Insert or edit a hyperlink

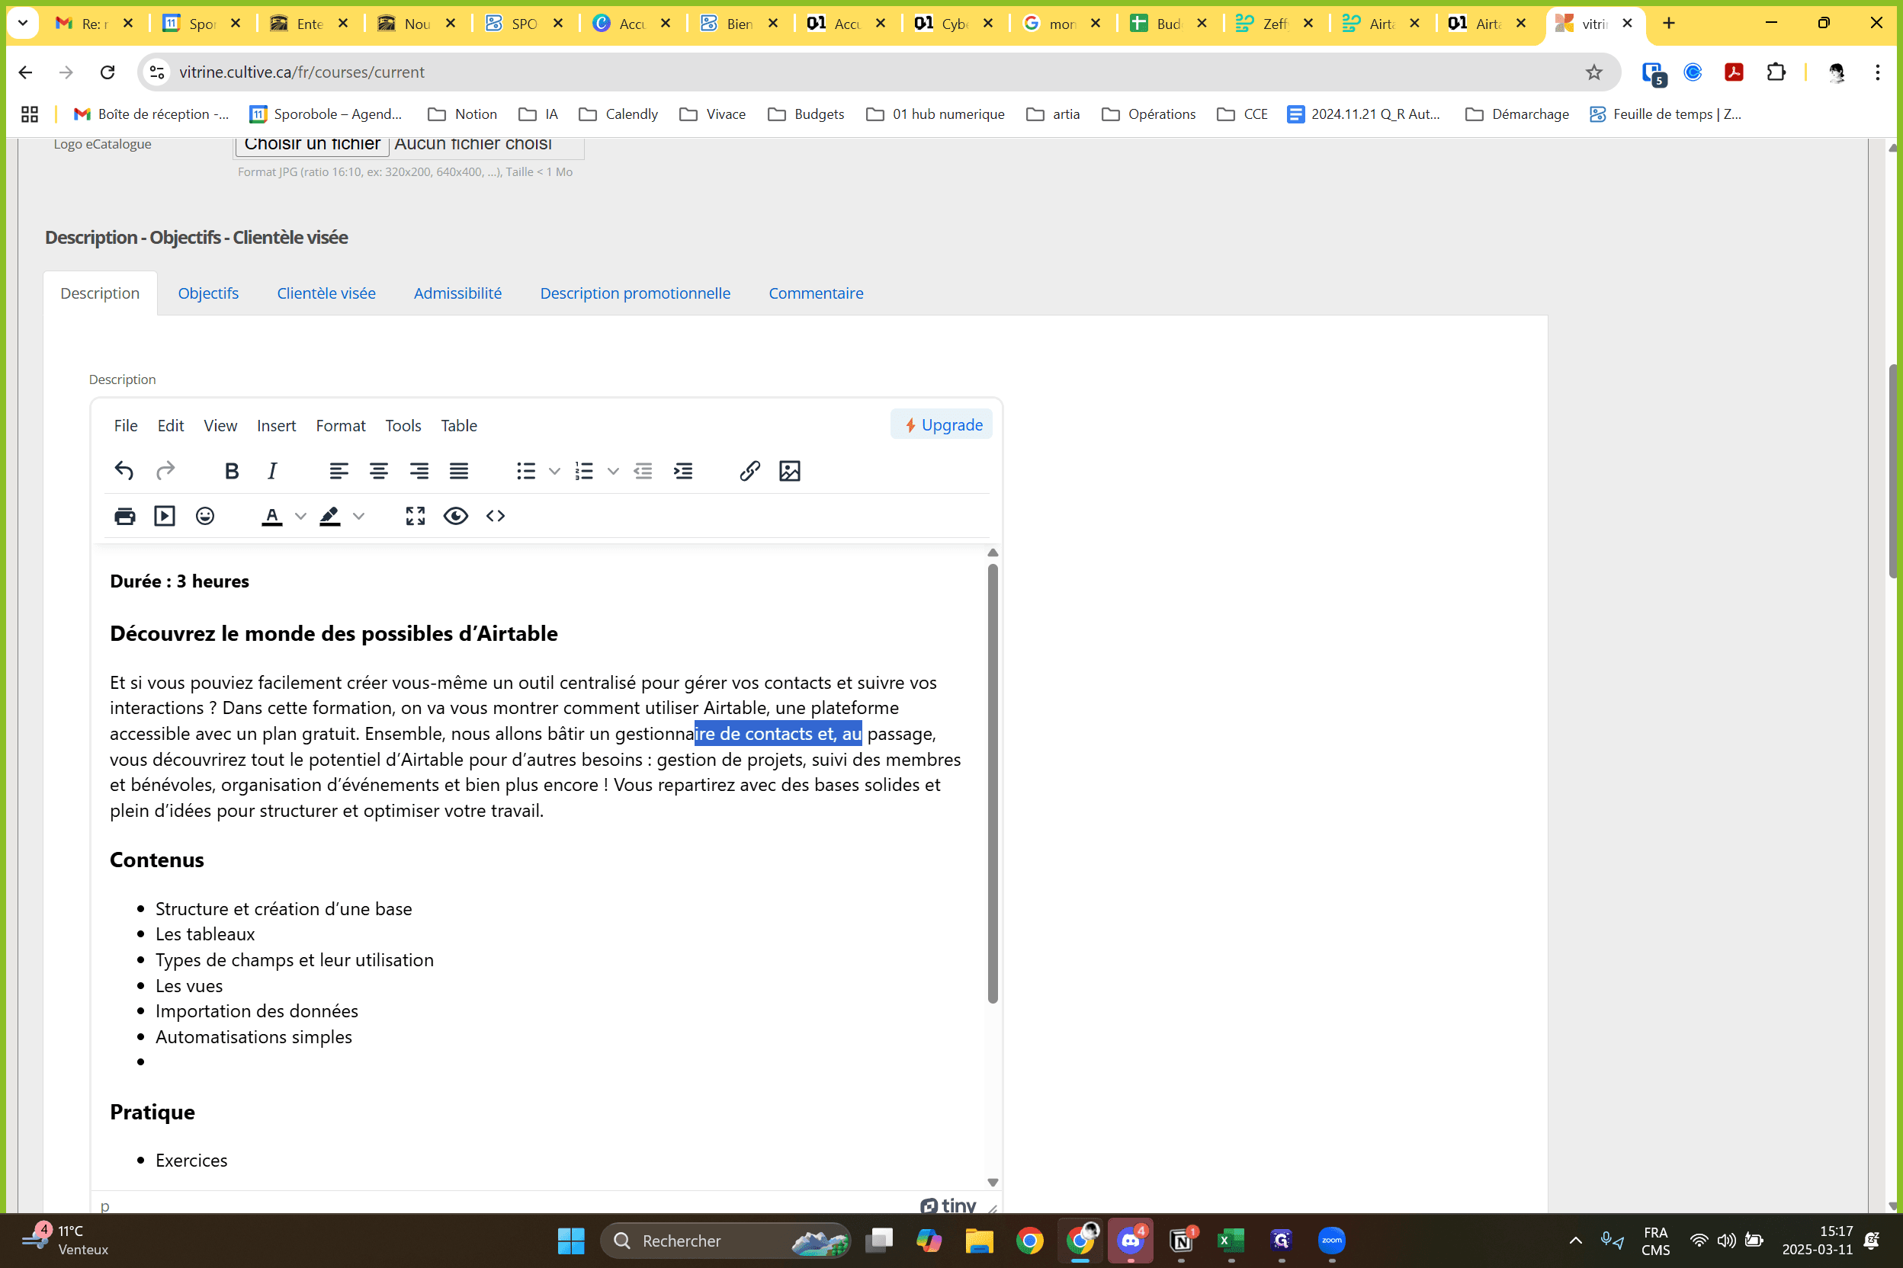click(x=750, y=471)
